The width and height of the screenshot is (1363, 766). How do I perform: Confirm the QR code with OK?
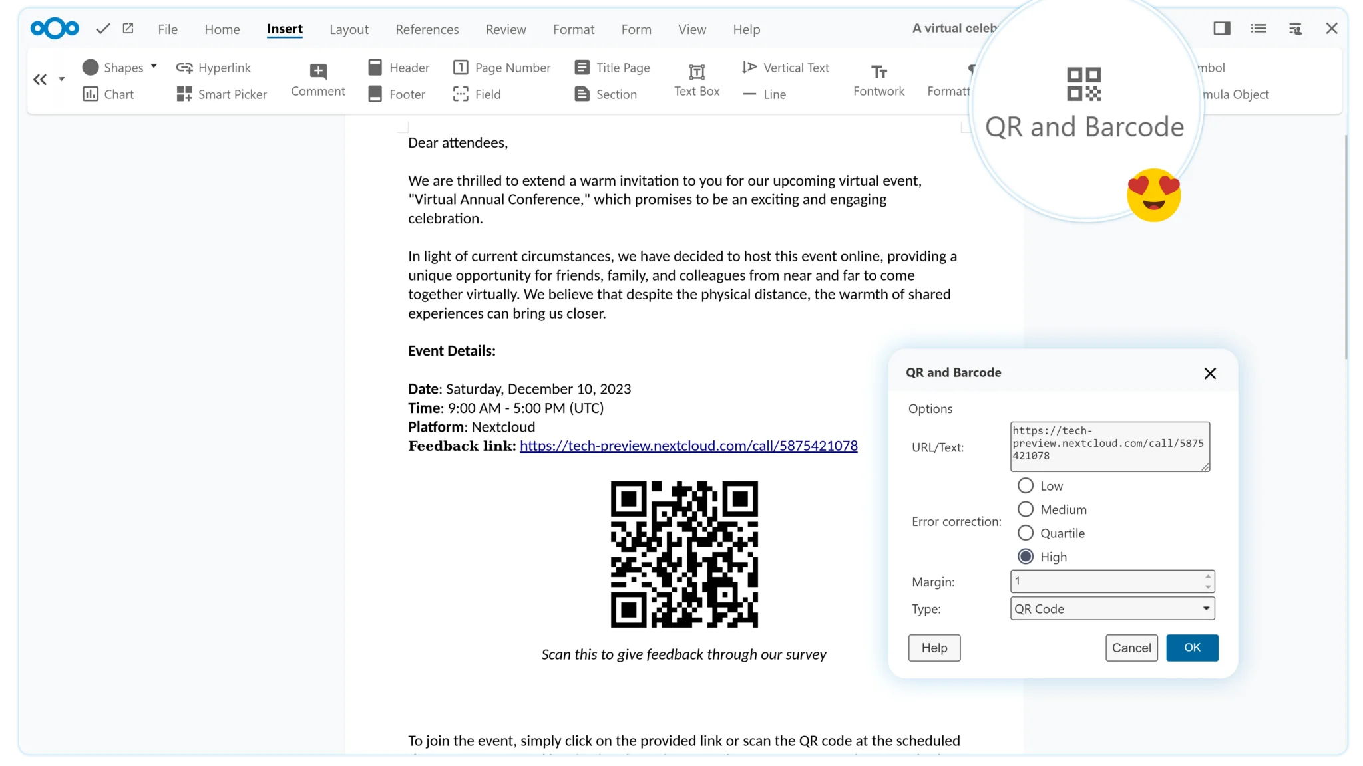point(1192,648)
